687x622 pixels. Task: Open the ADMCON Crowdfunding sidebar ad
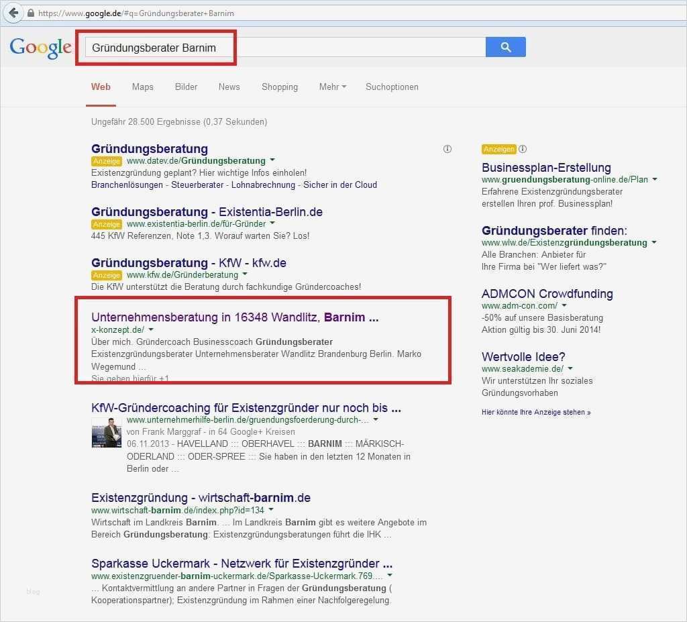[547, 294]
